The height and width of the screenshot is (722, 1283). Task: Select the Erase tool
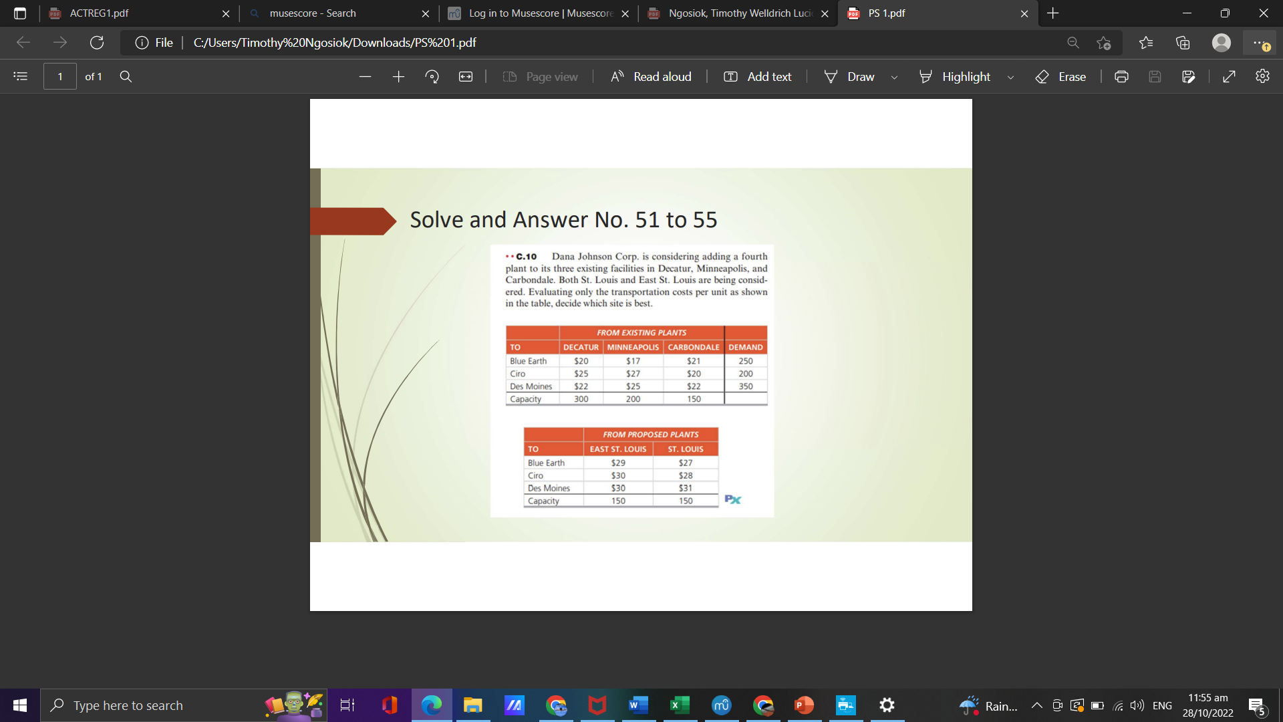click(x=1060, y=76)
